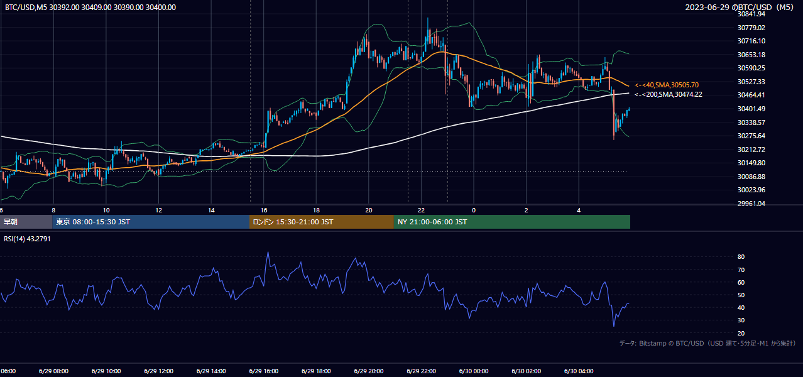Click RSI scale level 80
The image size is (803, 377).
click(741, 257)
